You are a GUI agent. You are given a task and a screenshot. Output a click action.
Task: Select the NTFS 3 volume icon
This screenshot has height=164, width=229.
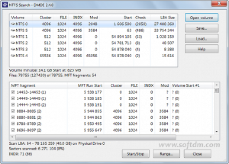click(x=13, y=49)
